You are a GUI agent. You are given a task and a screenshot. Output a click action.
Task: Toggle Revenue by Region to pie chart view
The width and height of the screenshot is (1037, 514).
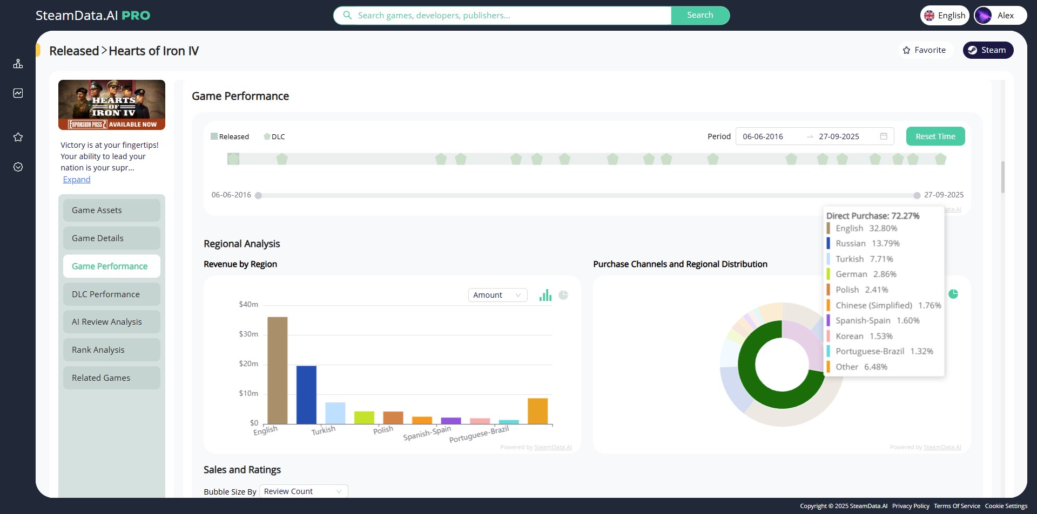(564, 295)
